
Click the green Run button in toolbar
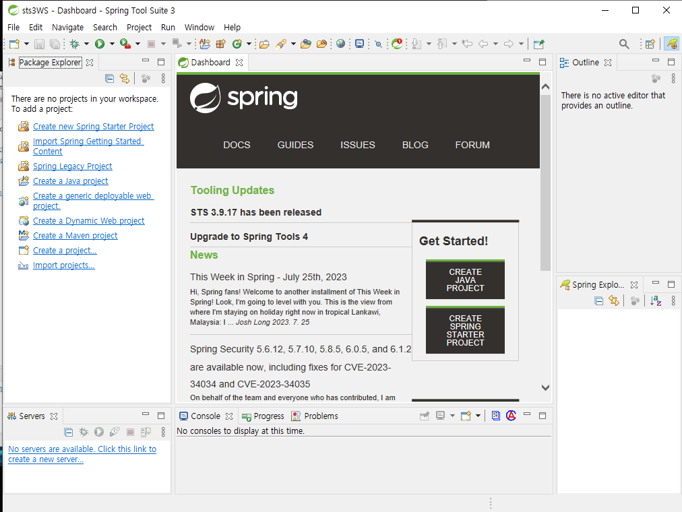coord(100,44)
